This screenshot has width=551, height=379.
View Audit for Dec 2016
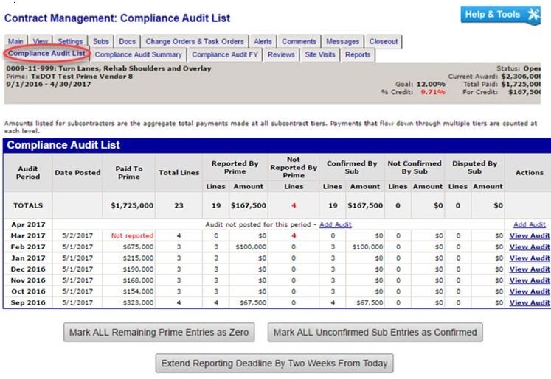[529, 269]
